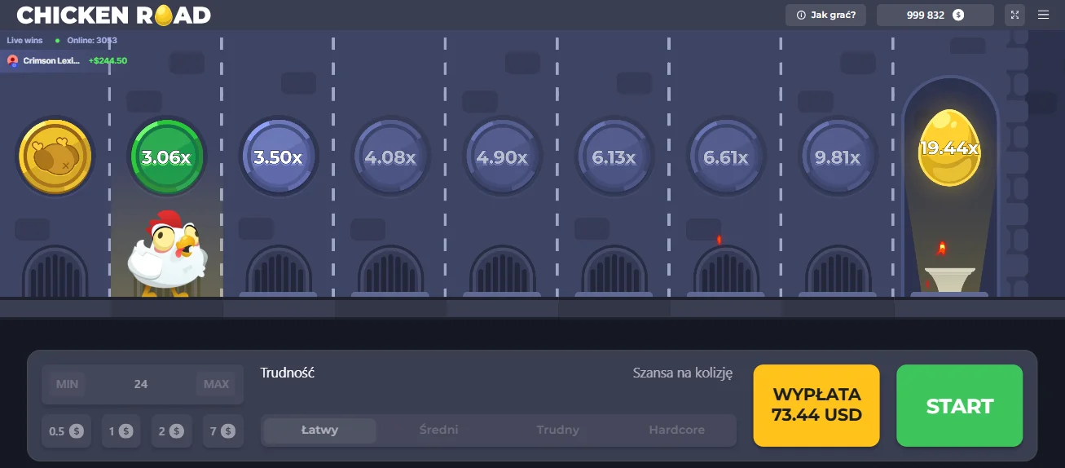This screenshot has height=468, width=1065.
Task: Open the Jak grać? help button
Action: [826, 15]
